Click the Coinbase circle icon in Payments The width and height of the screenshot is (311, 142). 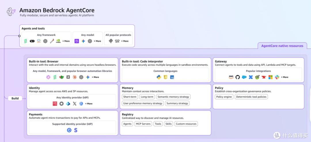69,130
